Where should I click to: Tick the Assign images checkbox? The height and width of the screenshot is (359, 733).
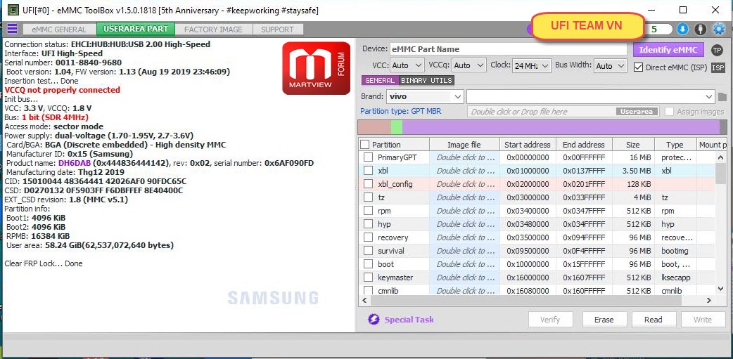click(669, 112)
